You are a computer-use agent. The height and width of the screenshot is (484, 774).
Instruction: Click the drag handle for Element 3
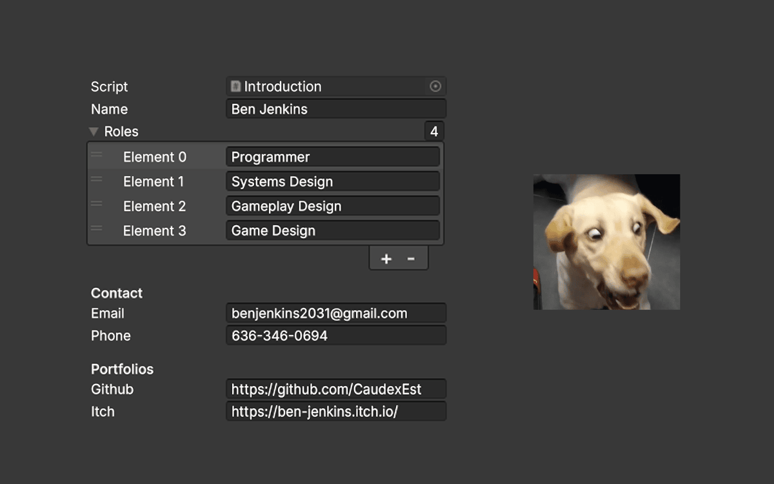pos(96,228)
